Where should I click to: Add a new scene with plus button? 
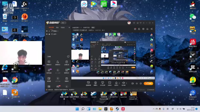click(x=69, y=27)
